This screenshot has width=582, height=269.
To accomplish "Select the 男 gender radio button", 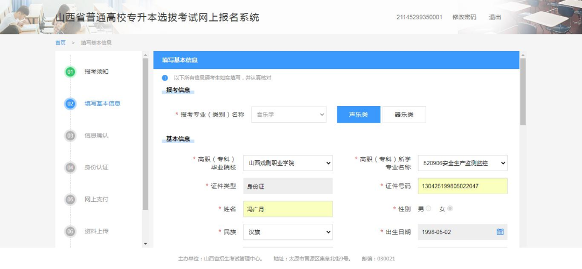I will click(x=428, y=209).
